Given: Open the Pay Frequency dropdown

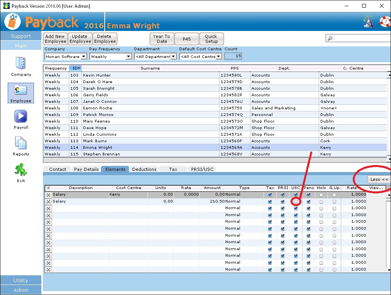Looking at the screenshot, I should (129, 56).
